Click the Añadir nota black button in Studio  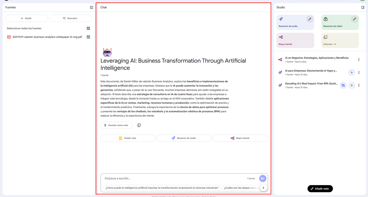[320, 188]
